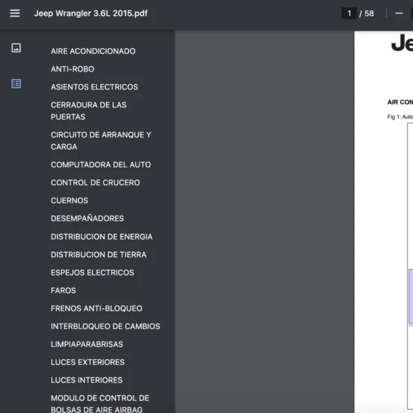413x413 pixels.
Task: Click the current page number field
Action: [x=349, y=13]
